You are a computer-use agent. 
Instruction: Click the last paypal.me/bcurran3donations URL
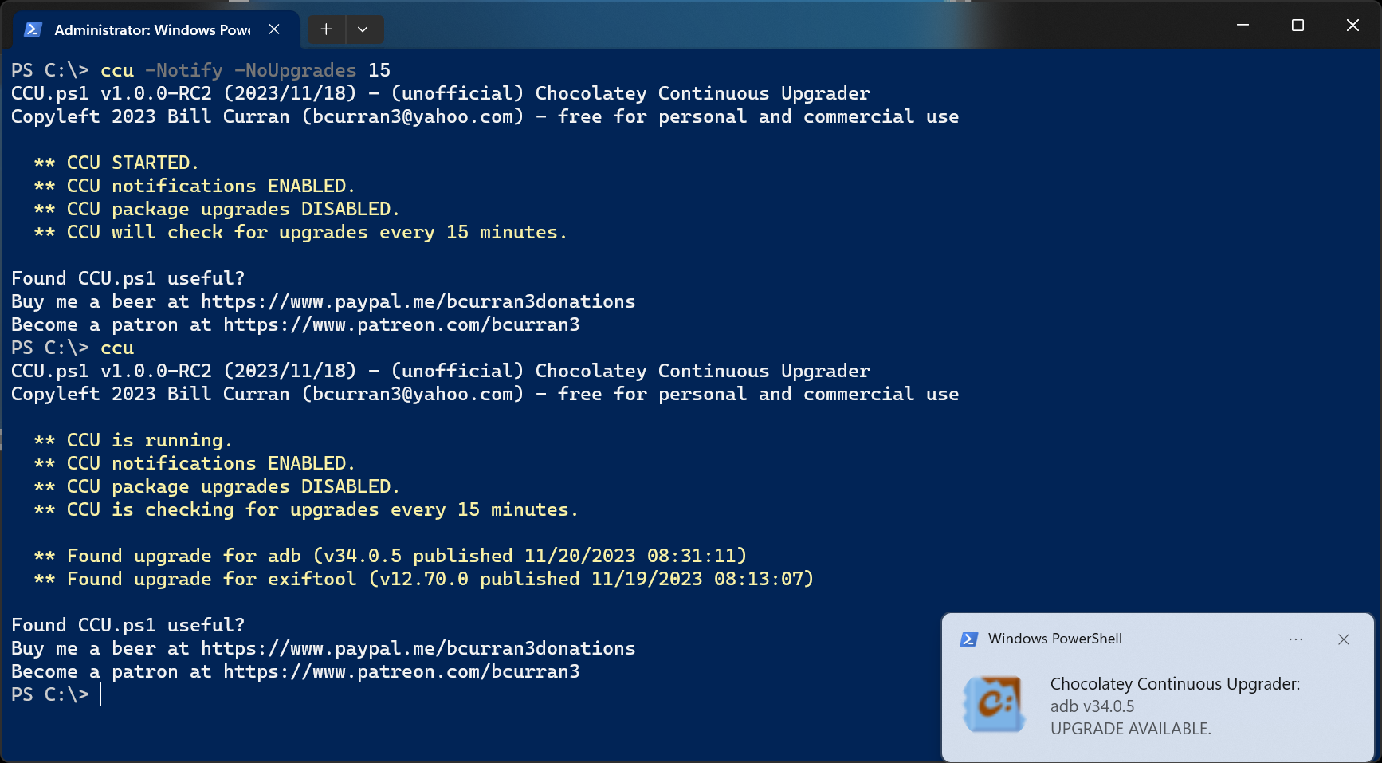pyautogui.click(x=418, y=648)
